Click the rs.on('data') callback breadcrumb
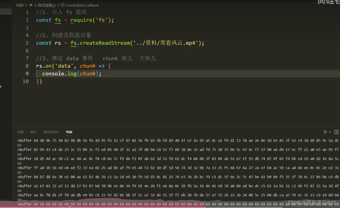 point(82,5)
